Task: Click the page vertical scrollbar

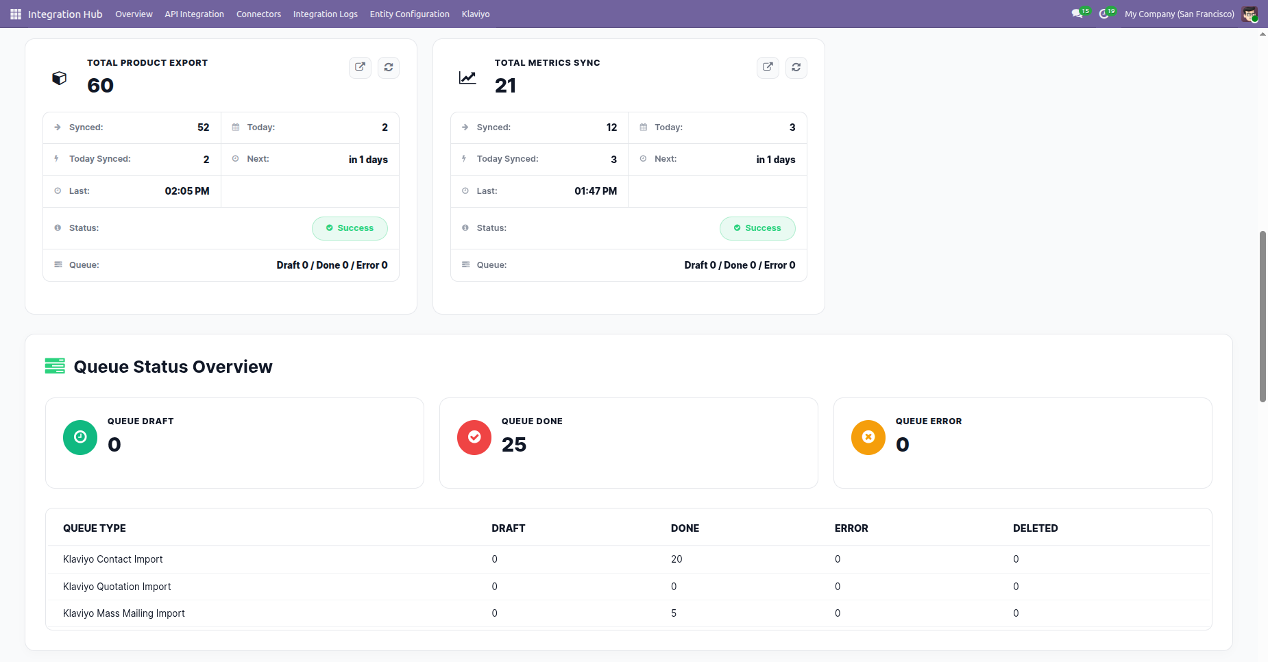Action: coord(1263,317)
